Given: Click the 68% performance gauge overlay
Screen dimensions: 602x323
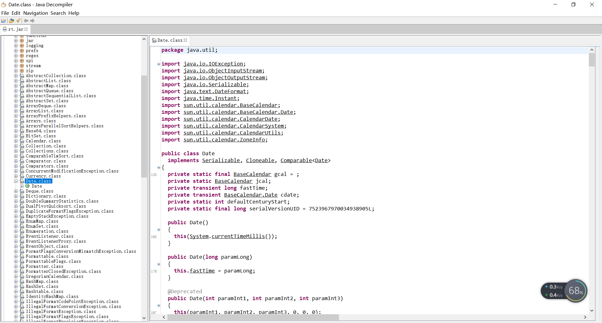Looking at the screenshot, I should (576, 291).
